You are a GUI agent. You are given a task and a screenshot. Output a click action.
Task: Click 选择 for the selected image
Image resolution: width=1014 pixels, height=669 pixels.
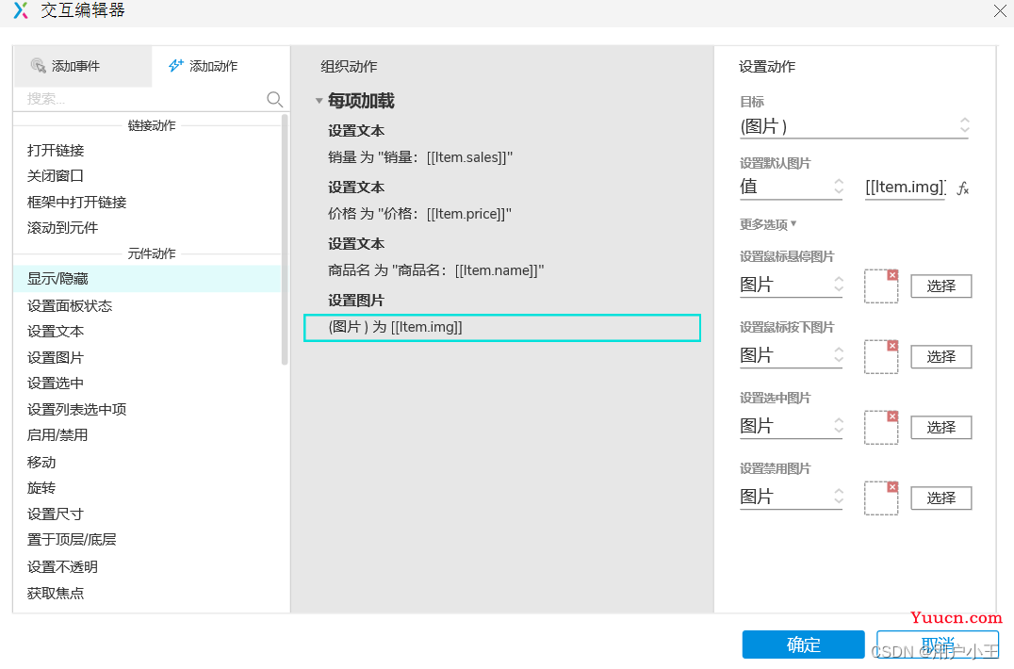tap(940, 427)
